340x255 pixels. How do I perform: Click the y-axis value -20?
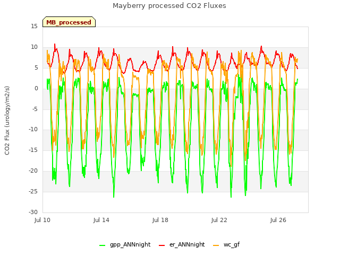tap(33, 171)
